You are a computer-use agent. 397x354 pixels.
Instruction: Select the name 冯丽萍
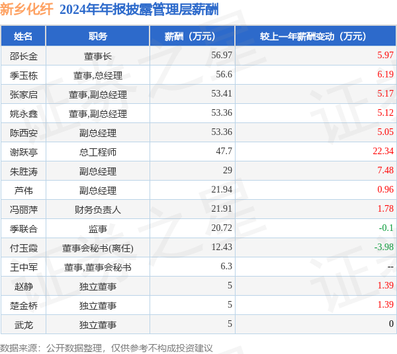24,210
